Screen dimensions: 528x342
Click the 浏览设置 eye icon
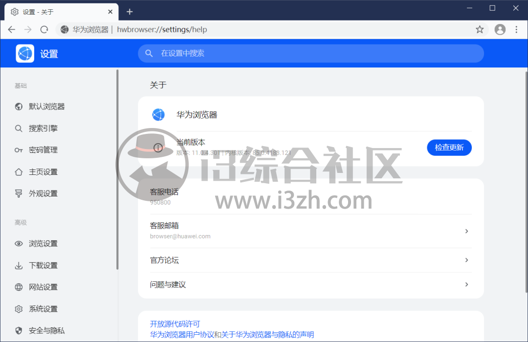19,243
